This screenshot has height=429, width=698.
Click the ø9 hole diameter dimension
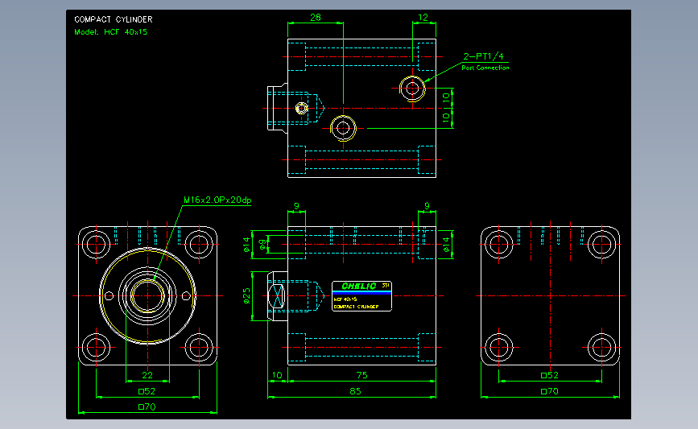(262, 244)
